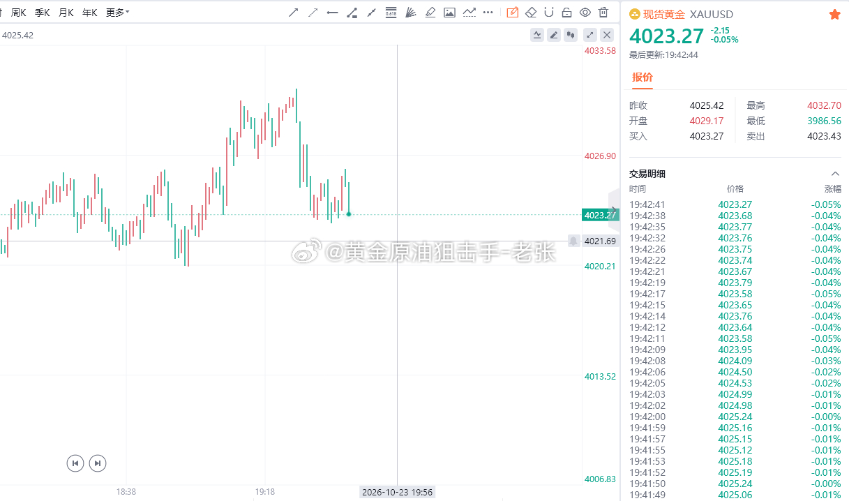
Task: Click the 19:18 time axis label
Action: (x=265, y=492)
